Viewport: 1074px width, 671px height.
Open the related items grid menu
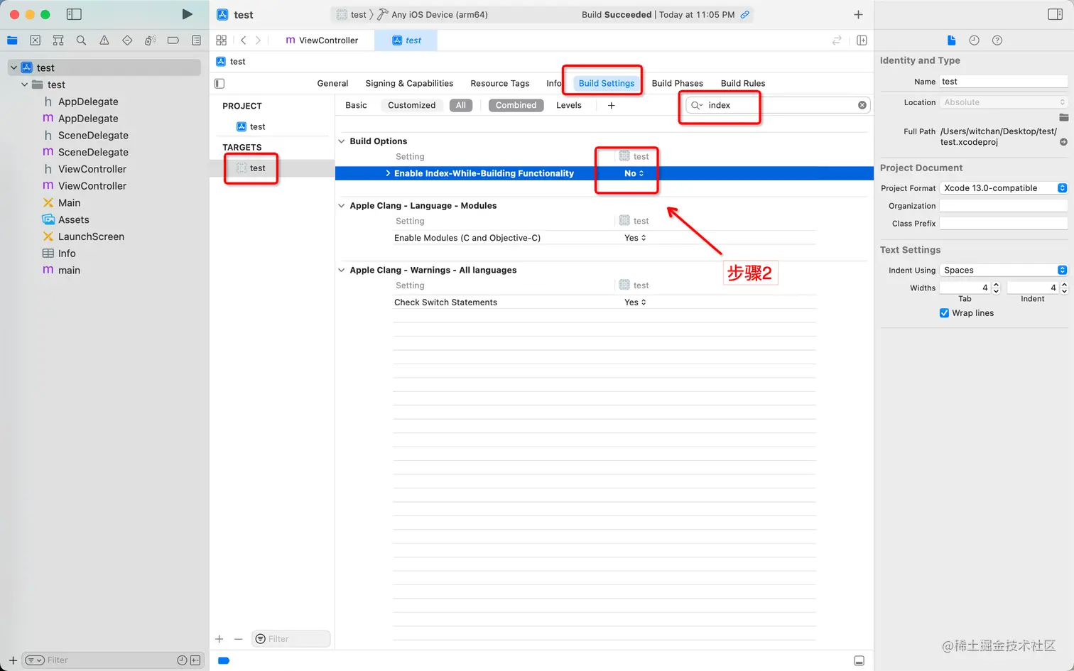click(x=222, y=40)
